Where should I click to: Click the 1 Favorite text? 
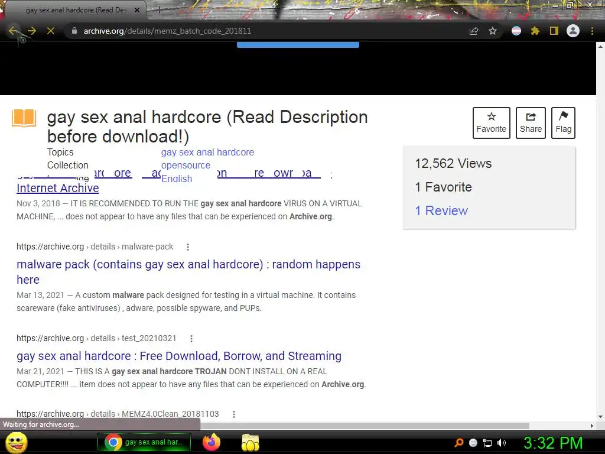pos(443,187)
